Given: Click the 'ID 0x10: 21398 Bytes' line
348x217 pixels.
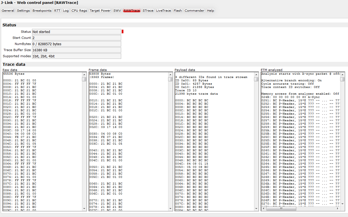Looking at the screenshot, I should pyautogui.click(x=195, y=87).
